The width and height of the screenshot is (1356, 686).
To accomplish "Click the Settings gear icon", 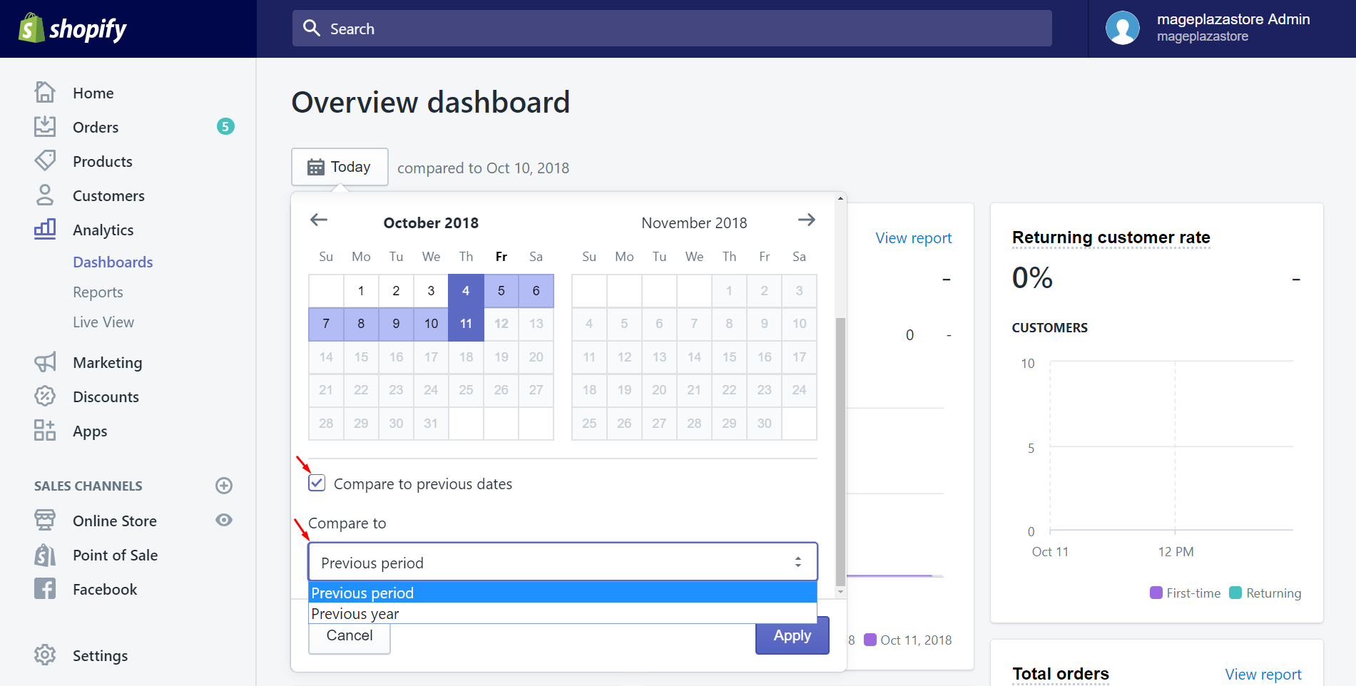I will pos(45,655).
